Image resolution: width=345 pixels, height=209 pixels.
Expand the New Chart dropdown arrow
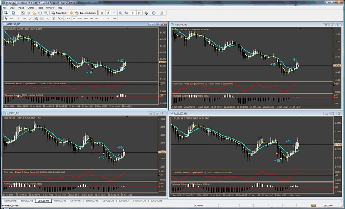point(9,13)
